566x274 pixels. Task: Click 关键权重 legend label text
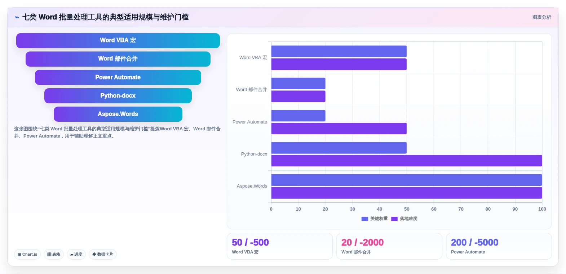pyautogui.click(x=379, y=219)
